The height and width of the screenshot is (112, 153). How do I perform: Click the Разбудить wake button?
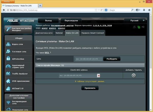112,59
